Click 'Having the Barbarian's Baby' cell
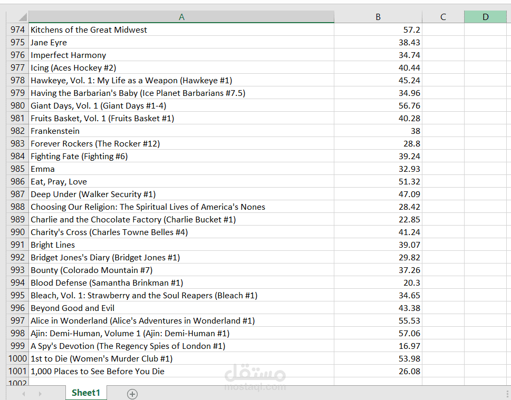Viewport: 511px width, 400px height. 181,93
